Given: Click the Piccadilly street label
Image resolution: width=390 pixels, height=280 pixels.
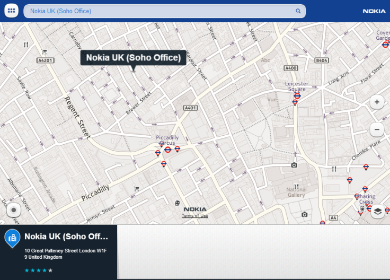Looking at the screenshot, I should (x=95, y=192).
